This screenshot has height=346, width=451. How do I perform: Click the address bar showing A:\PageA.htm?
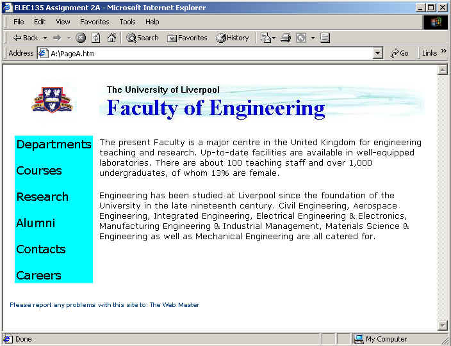point(205,54)
